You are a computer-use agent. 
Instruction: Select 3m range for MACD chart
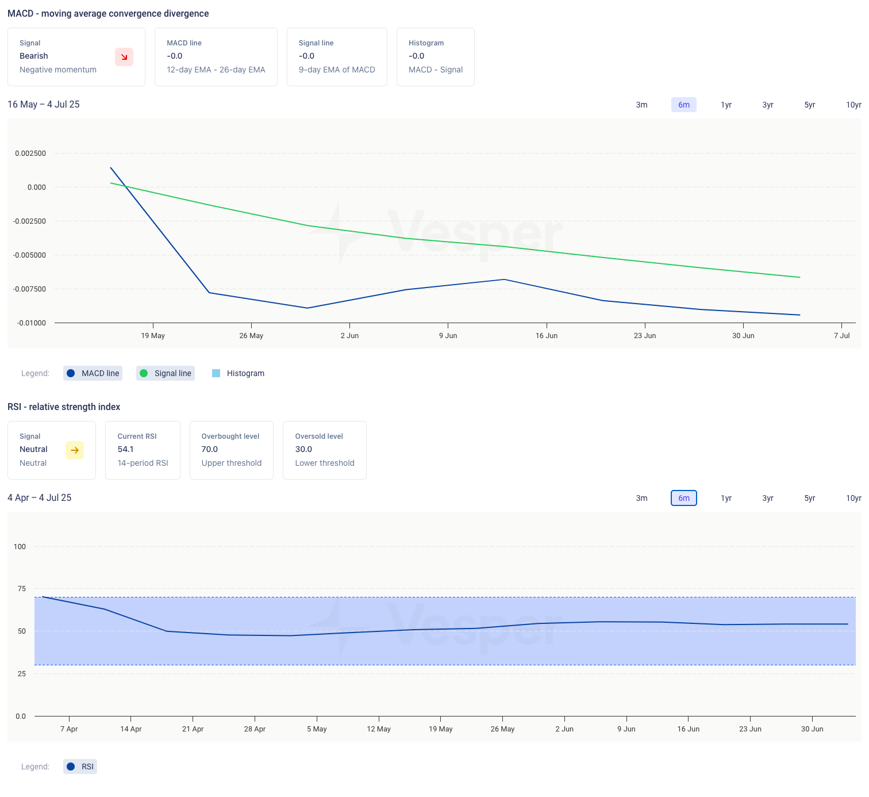pyautogui.click(x=641, y=105)
